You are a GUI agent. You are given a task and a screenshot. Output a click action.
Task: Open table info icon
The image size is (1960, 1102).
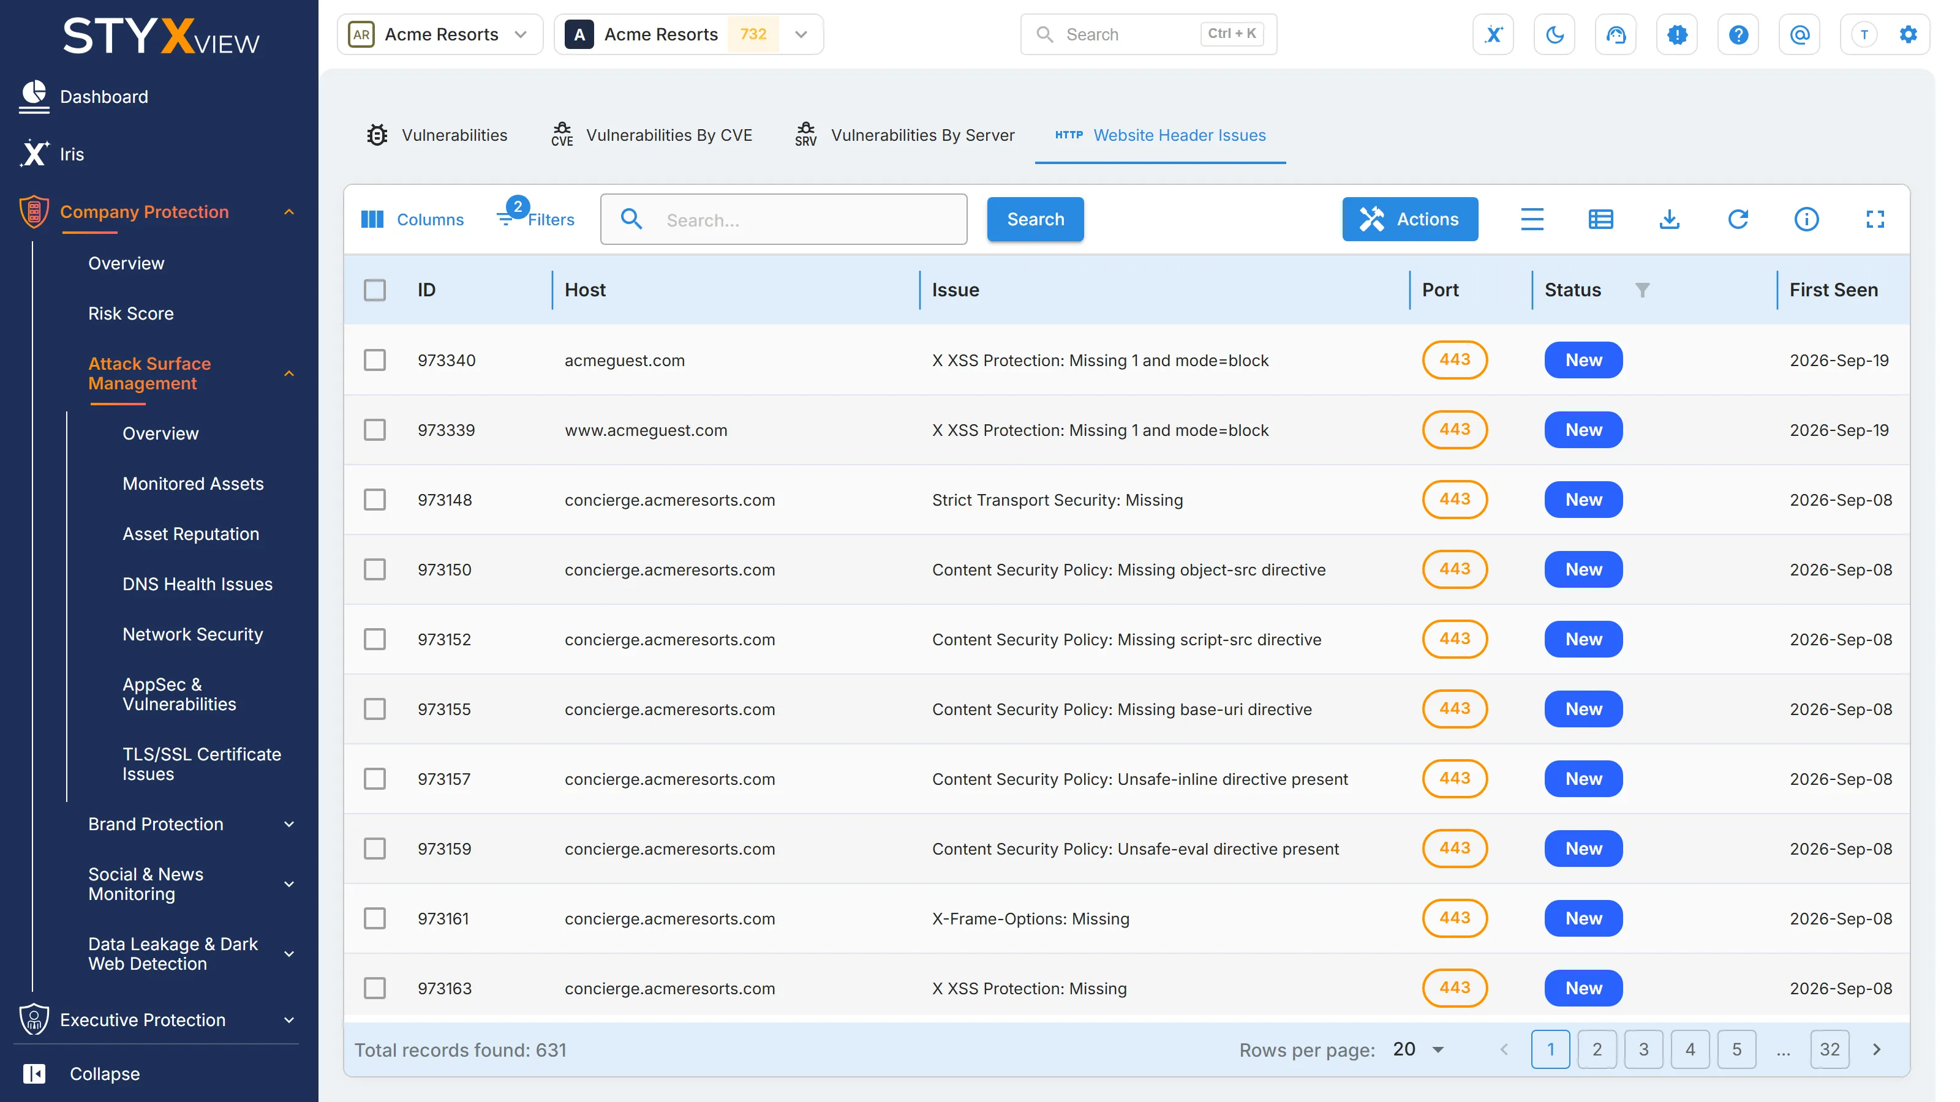point(1806,219)
